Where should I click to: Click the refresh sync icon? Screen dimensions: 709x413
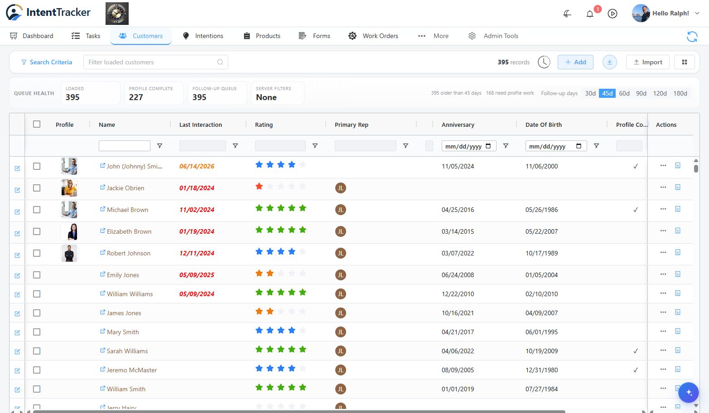(692, 36)
